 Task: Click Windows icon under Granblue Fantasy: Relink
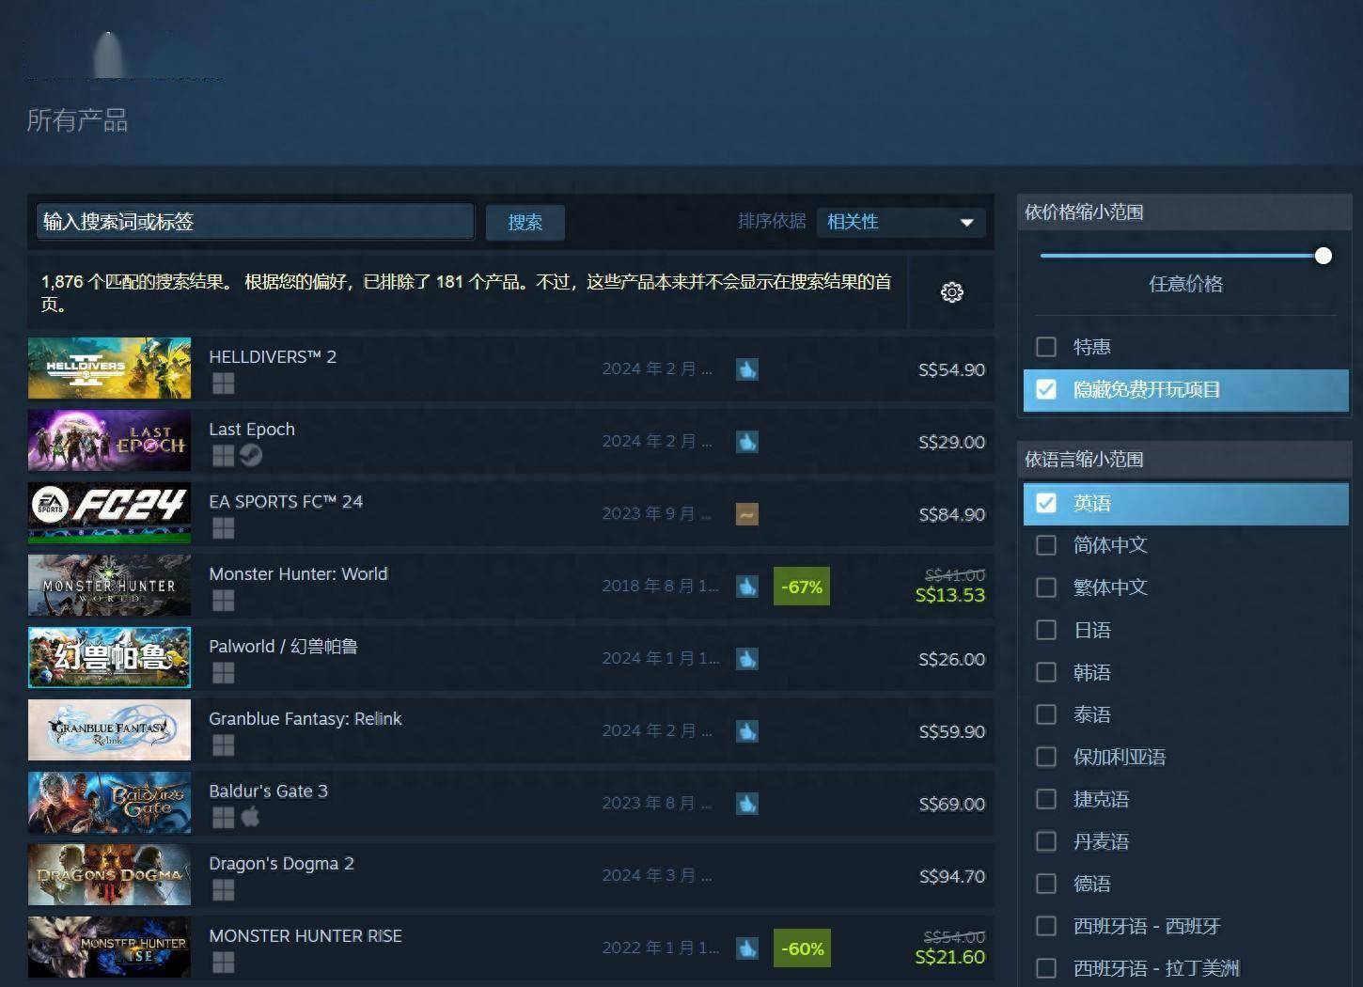[223, 745]
